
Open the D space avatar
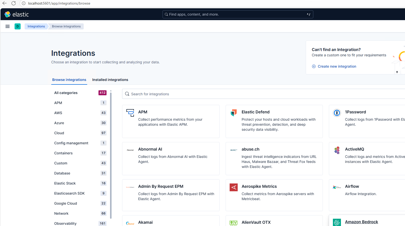point(18,26)
